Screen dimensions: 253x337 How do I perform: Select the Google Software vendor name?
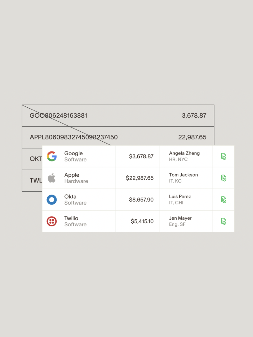pyautogui.click(x=75, y=156)
